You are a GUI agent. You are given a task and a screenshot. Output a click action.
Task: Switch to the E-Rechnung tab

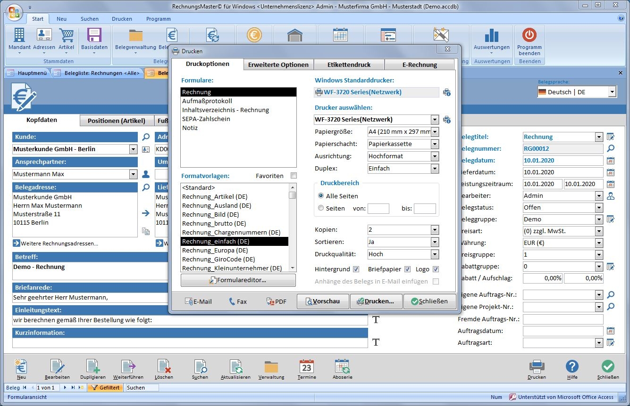420,65
